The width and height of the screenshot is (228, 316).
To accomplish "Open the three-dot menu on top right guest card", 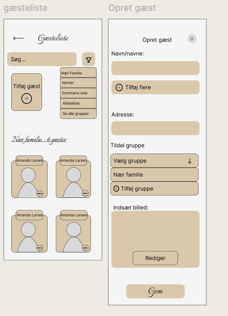I will [x=85, y=193].
